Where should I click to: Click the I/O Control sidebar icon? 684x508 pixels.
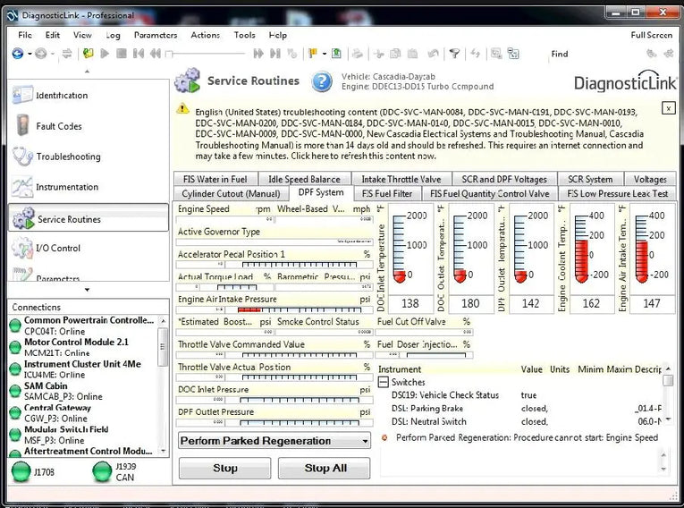(23, 248)
